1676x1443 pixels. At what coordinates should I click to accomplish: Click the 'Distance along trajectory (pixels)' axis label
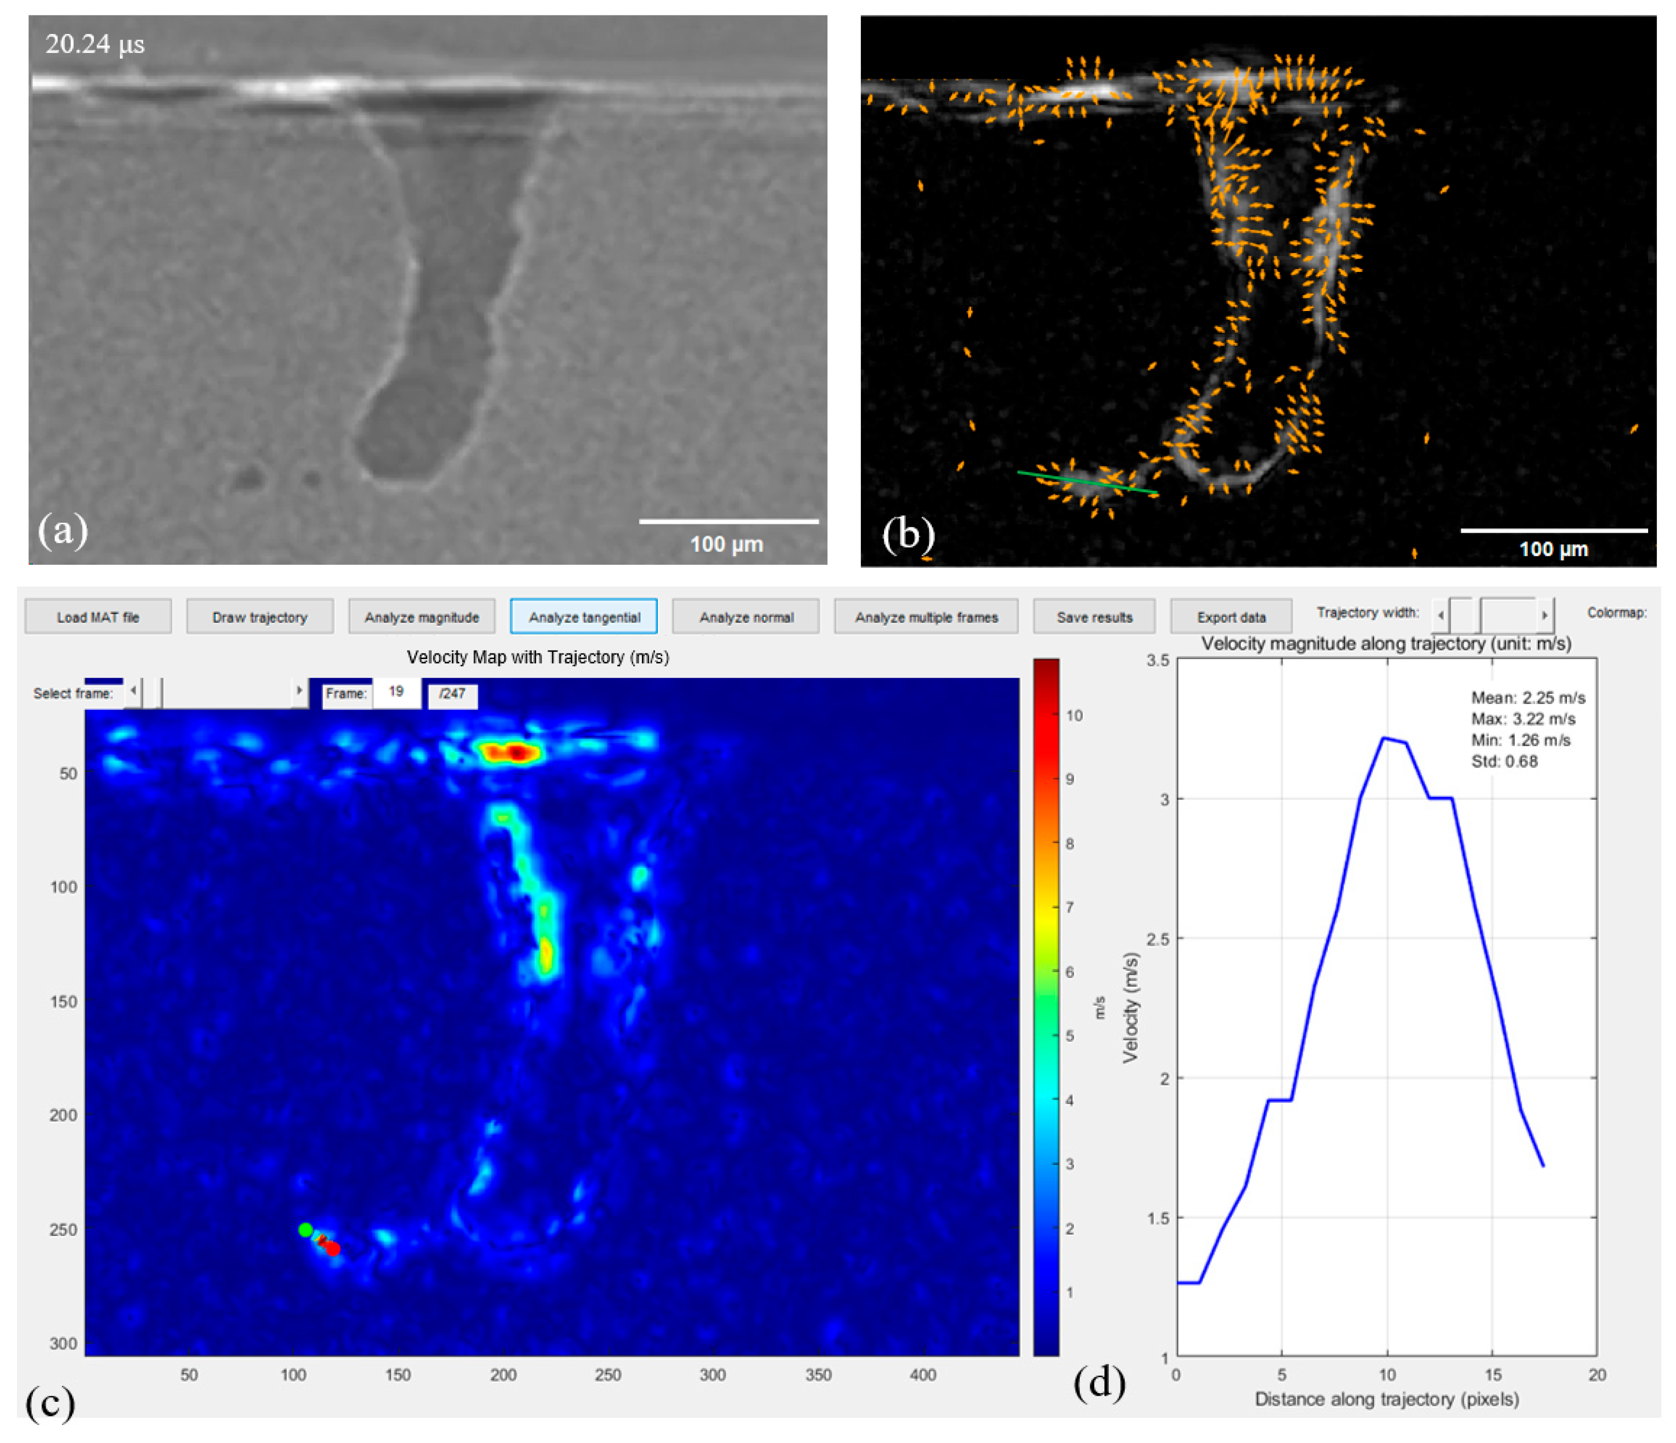tap(1386, 1399)
